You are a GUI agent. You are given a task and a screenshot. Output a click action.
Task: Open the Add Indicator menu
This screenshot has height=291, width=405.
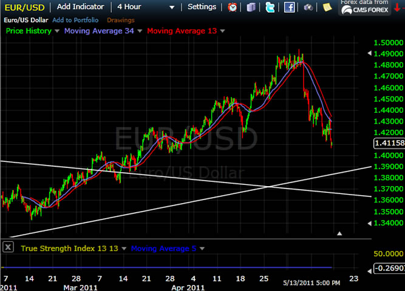point(80,7)
